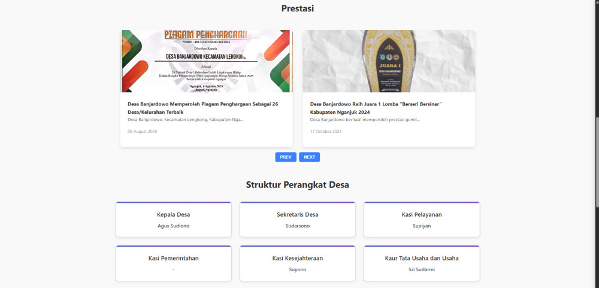Click the 06 August 2025 date
Image resolution: width=599 pixels, height=288 pixels.
click(142, 131)
